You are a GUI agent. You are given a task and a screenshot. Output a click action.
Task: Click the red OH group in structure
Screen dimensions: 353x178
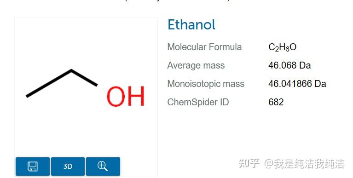(125, 96)
